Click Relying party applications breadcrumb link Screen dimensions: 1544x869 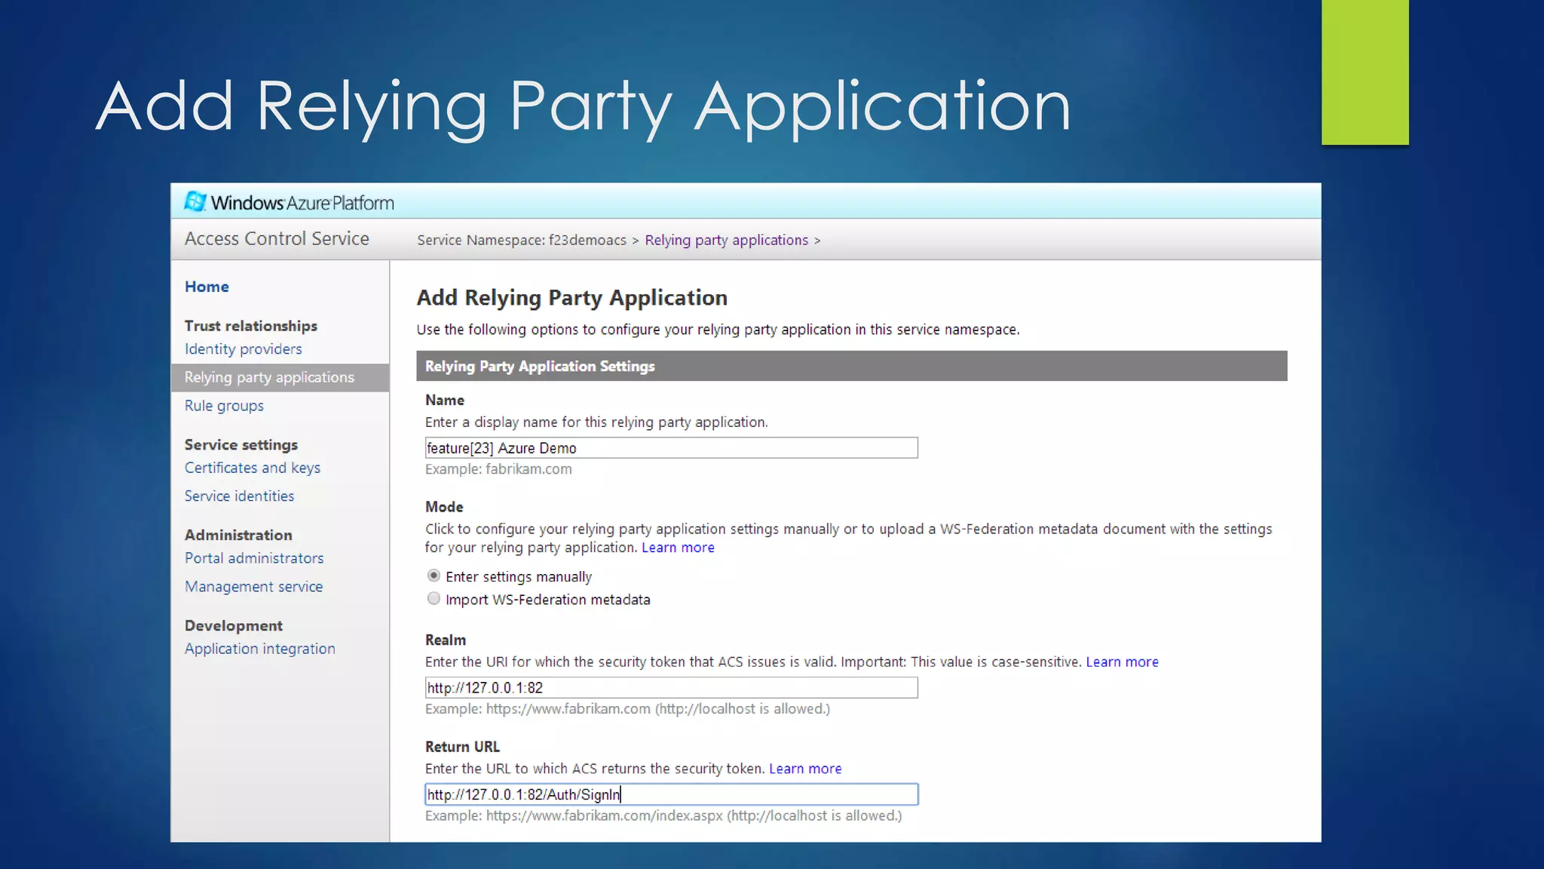(x=726, y=240)
